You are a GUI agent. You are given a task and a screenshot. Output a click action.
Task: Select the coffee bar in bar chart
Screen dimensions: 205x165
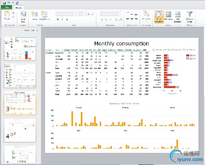pyautogui.click(x=171, y=75)
